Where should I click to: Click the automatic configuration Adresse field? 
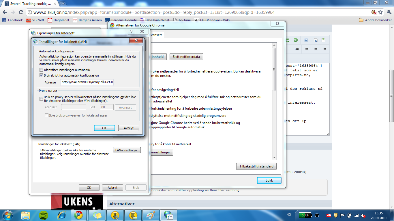[87, 82]
